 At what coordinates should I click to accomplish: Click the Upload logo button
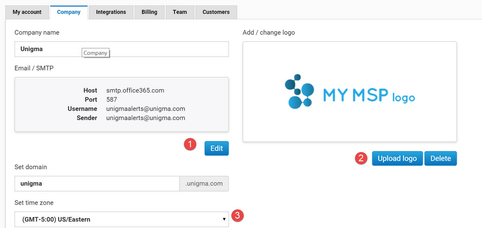point(397,158)
